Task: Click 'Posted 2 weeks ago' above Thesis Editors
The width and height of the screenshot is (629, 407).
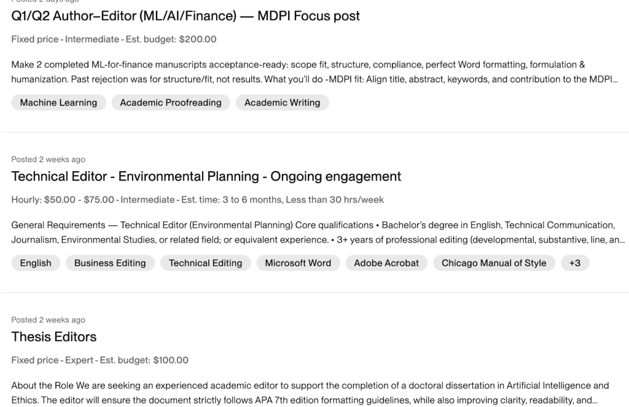Action: [48, 320]
